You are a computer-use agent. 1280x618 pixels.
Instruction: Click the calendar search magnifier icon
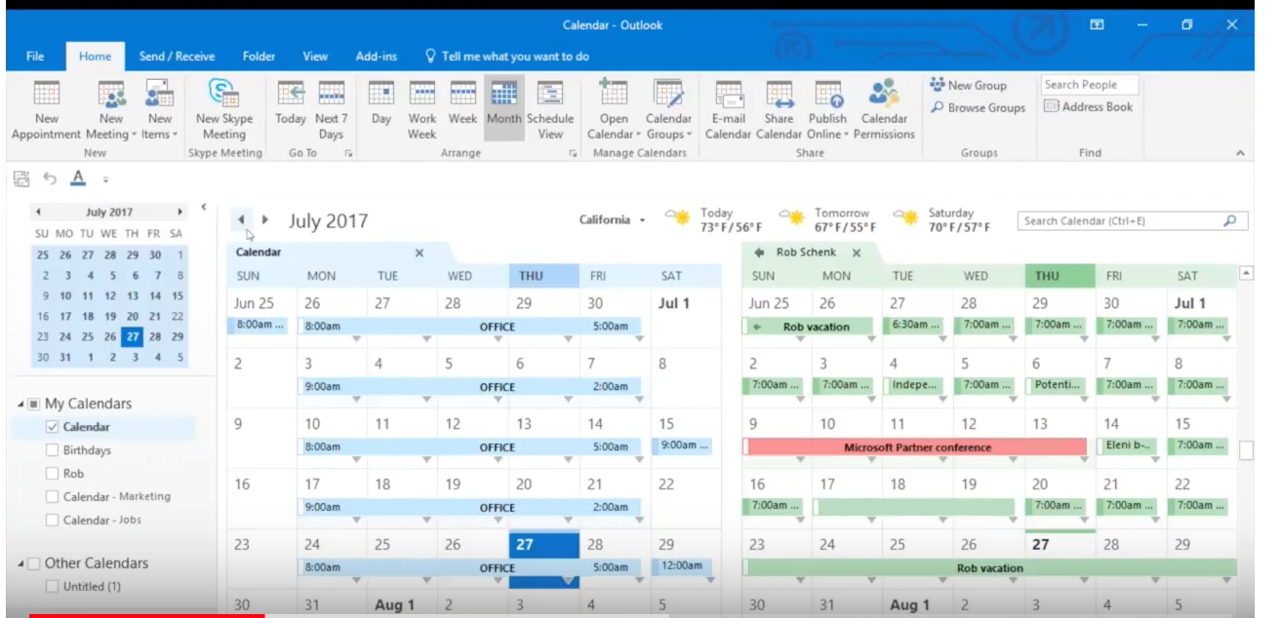click(1229, 221)
